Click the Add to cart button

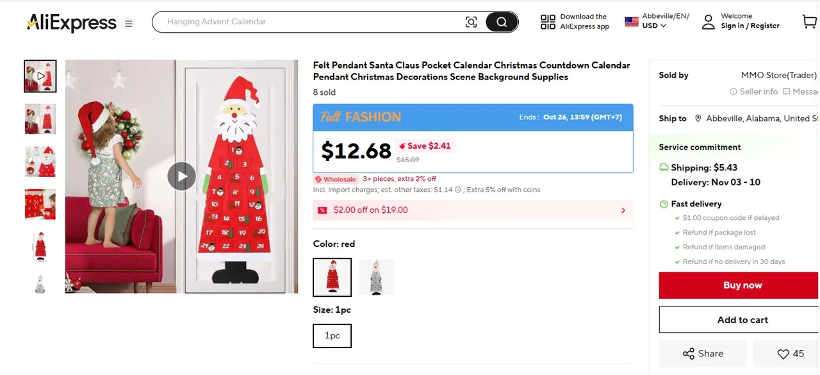[x=742, y=320]
